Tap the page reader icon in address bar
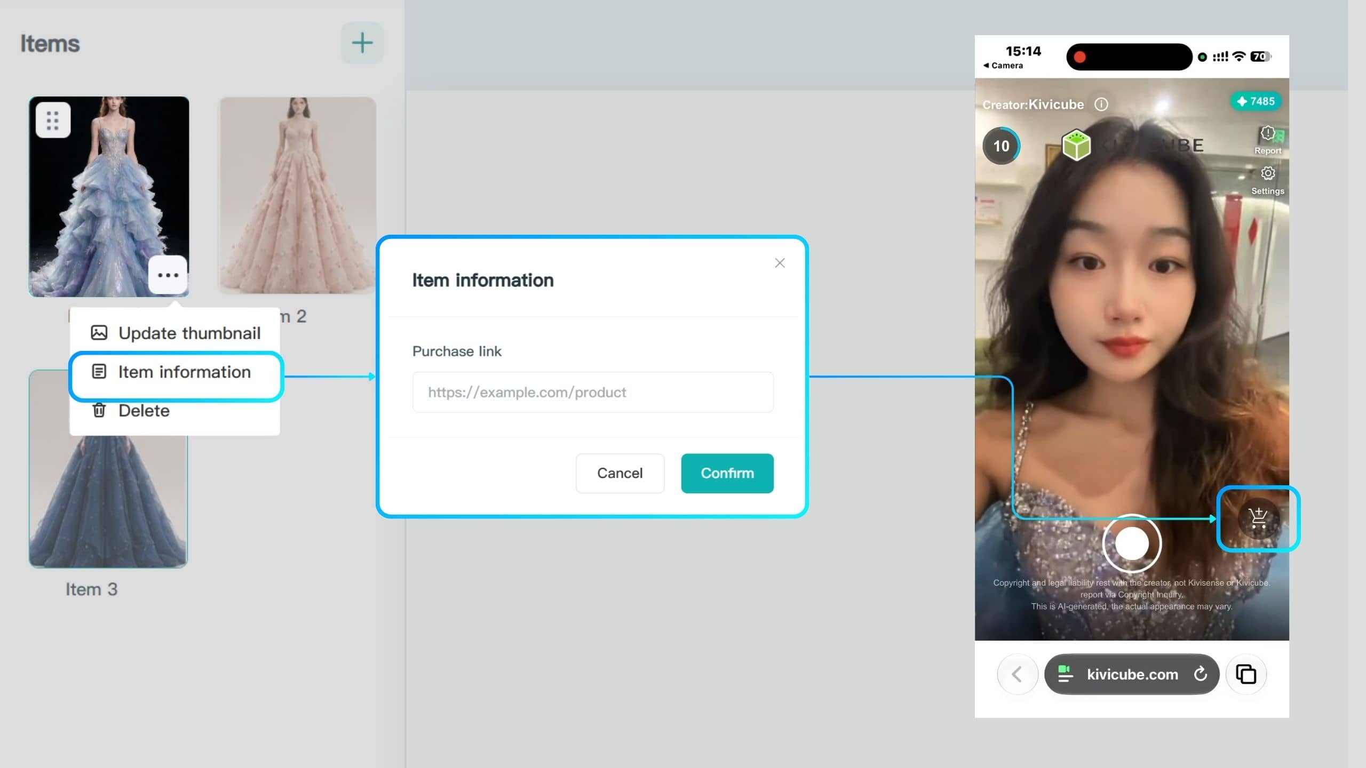Viewport: 1366px width, 768px height. coord(1065,674)
